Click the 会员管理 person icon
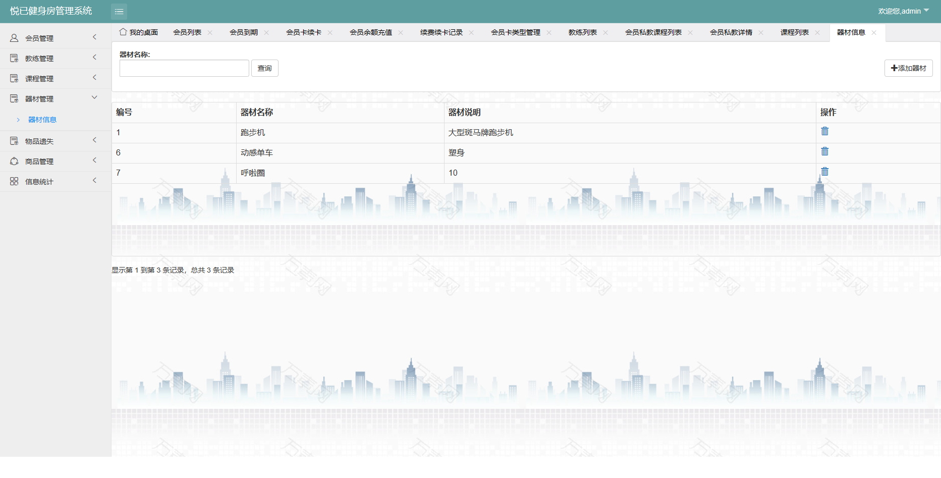Image resolution: width=941 pixels, height=478 pixels. pyautogui.click(x=14, y=38)
